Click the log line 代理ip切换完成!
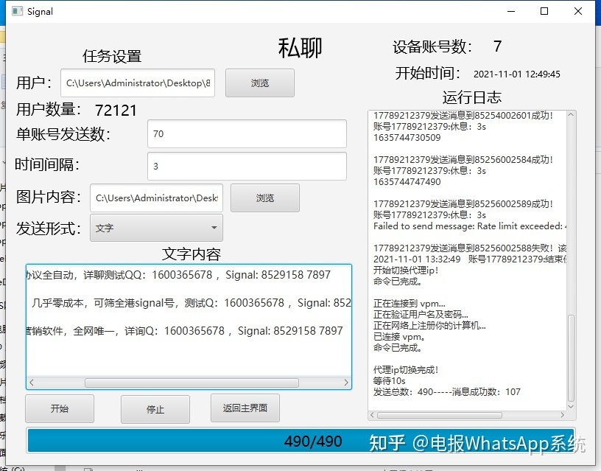Viewport: 601px width, 471px height. [x=406, y=370]
